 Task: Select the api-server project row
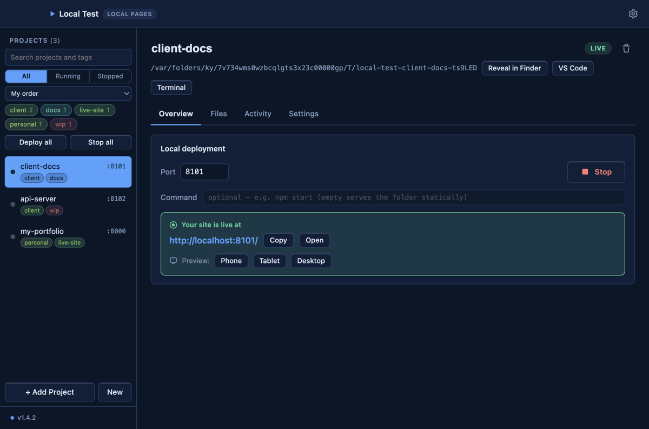tap(68, 204)
